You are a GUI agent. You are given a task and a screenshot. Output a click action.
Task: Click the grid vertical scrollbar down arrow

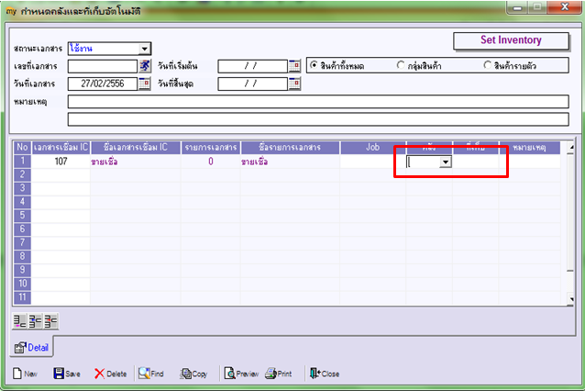[x=571, y=299]
